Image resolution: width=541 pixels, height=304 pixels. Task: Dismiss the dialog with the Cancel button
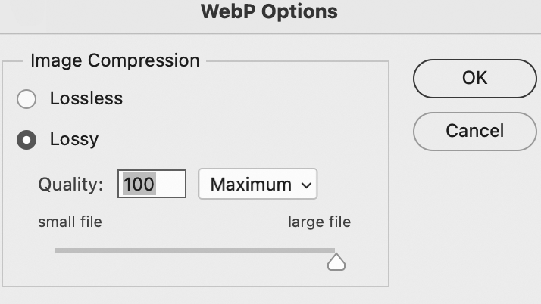click(x=474, y=131)
